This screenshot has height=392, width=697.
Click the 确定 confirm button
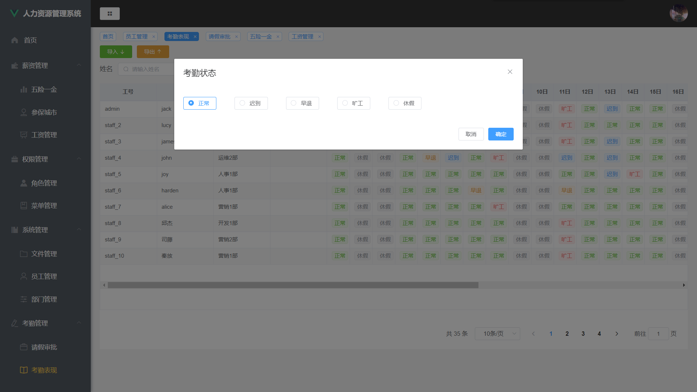pyautogui.click(x=501, y=134)
